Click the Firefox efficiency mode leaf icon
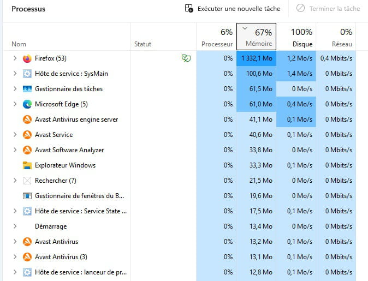The width and height of the screenshot is (368, 281). [186, 58]
